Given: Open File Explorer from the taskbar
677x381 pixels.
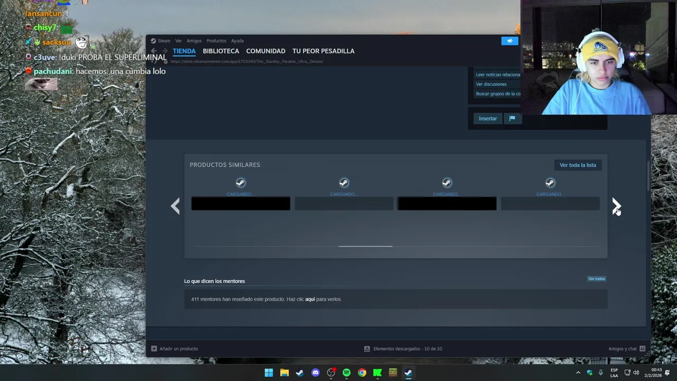Looking at the screenshot, I should pos(284,373).
